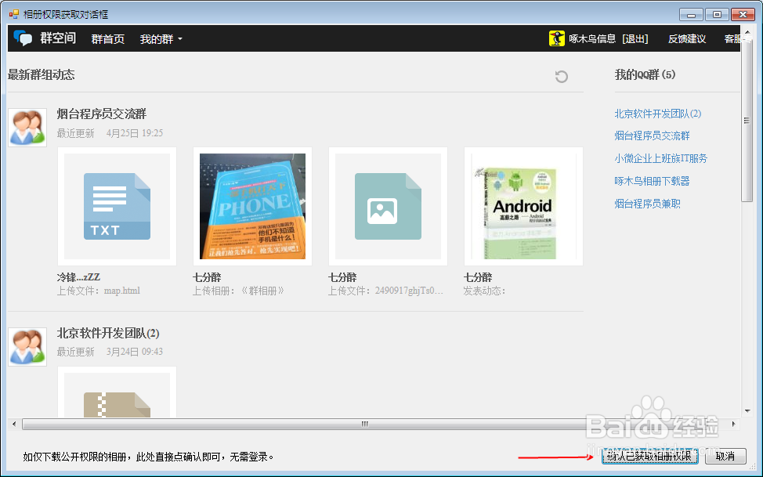Click the 发表动态： status text
The height and width of the screenshot is (477, 763).
pyautogui.click(x=485, y=291)
